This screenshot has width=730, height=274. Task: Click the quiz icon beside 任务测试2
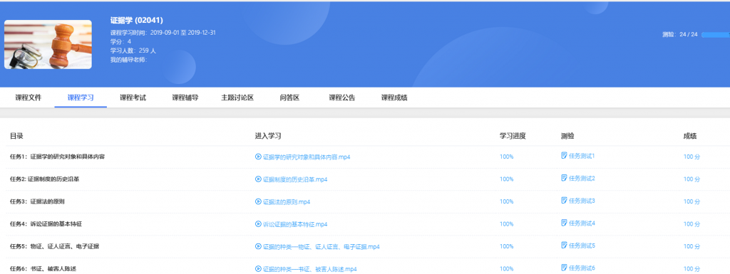pyautogui.click(x=565, y=178)
